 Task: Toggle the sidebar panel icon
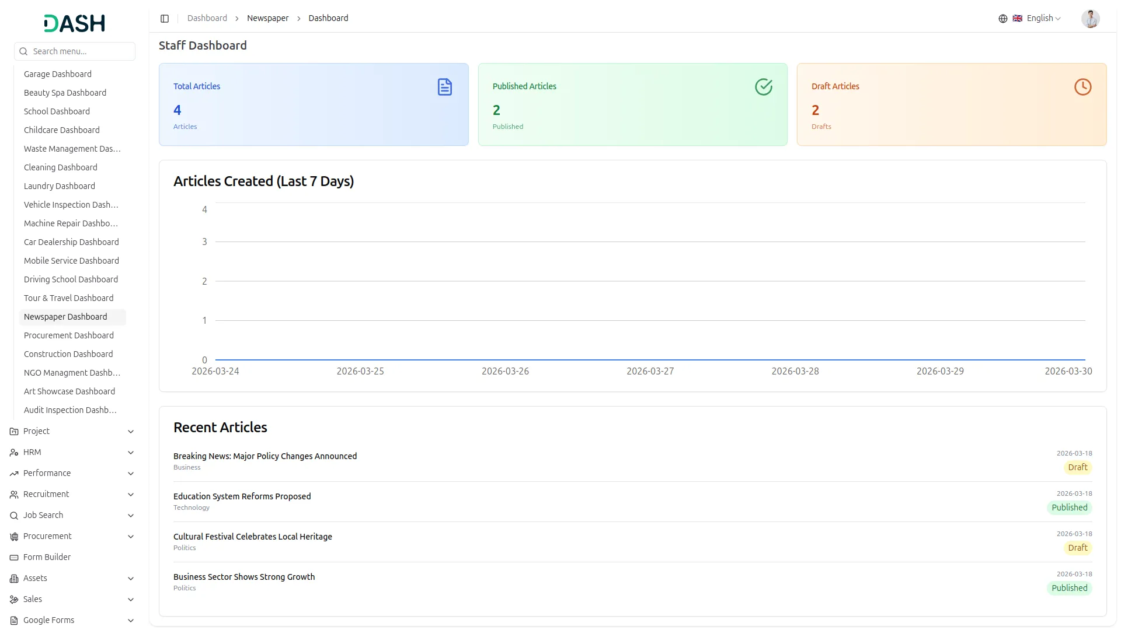tap(165, 19)
